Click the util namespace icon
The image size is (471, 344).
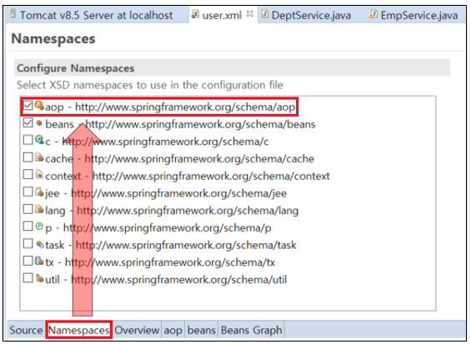40,278
